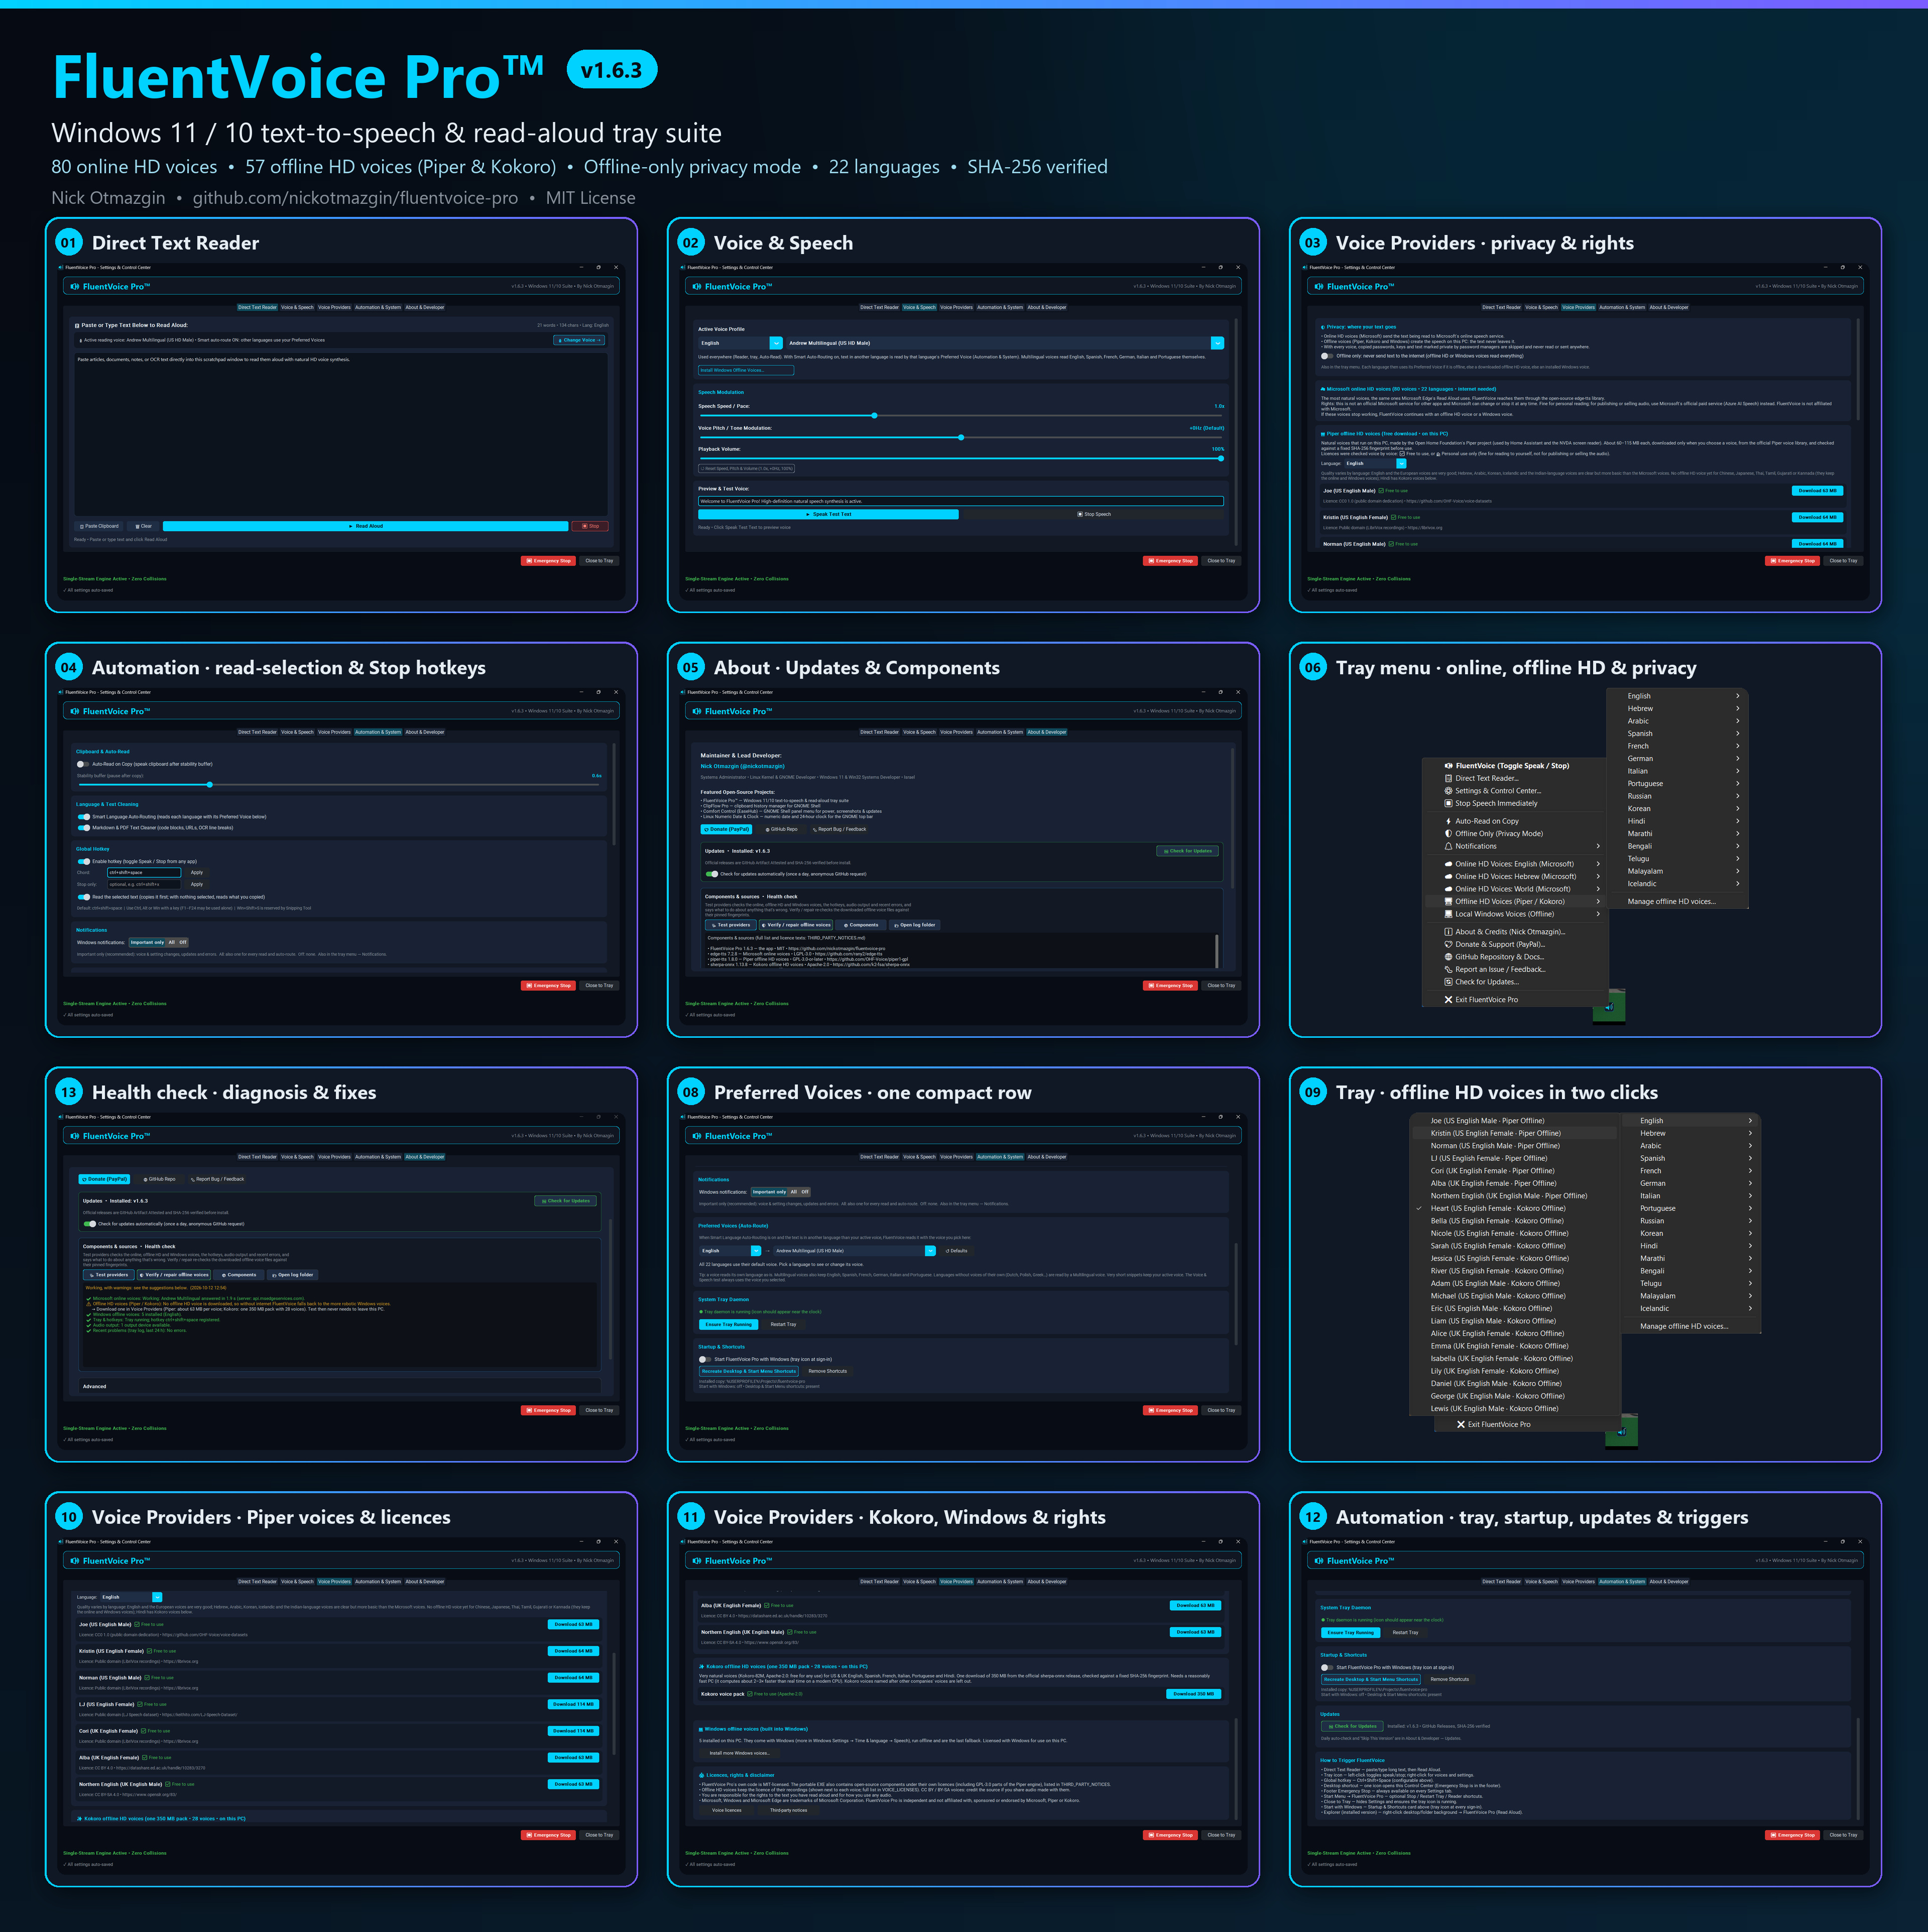In panel 06 tray menu, click Check for Updates icon
Image resolution: width=1928 pixels, height=1932 pixels.
(x=1448, y=982)
